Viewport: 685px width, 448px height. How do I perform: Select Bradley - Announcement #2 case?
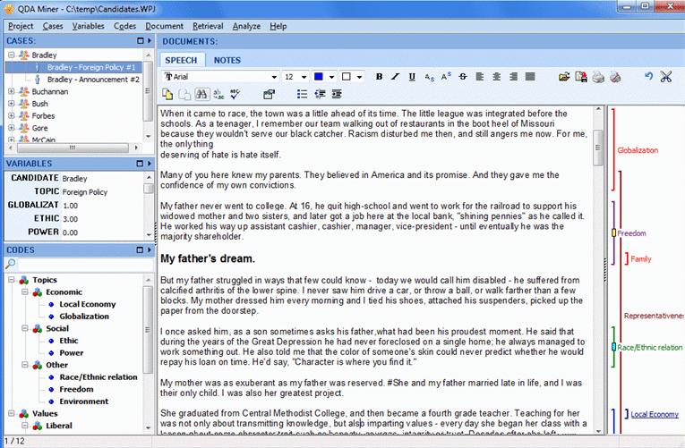(93, 79)
